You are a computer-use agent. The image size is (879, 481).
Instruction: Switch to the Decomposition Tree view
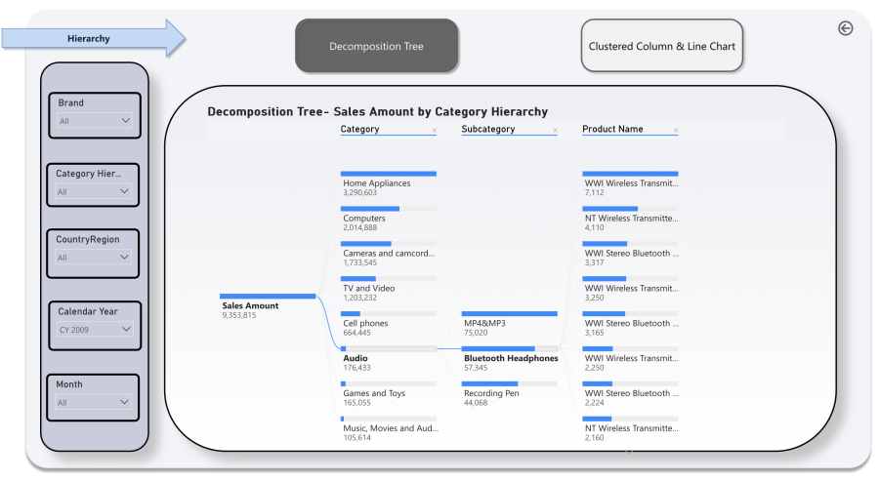376,46
